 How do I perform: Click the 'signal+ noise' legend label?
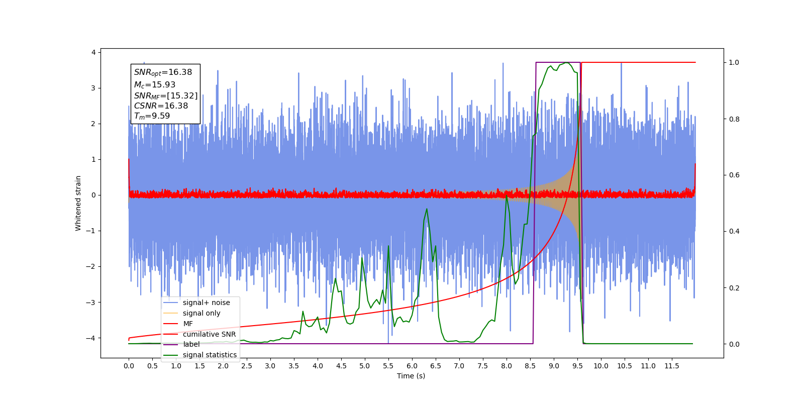[206, 303]
